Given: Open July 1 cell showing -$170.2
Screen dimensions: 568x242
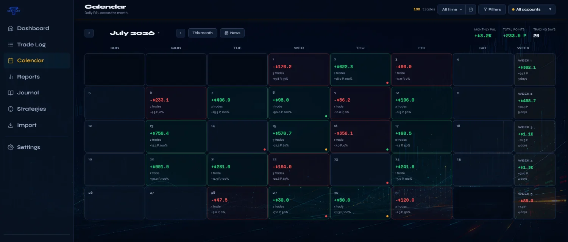Looking at the screenshot, I should pyautogui.click(x=299, y=69).
